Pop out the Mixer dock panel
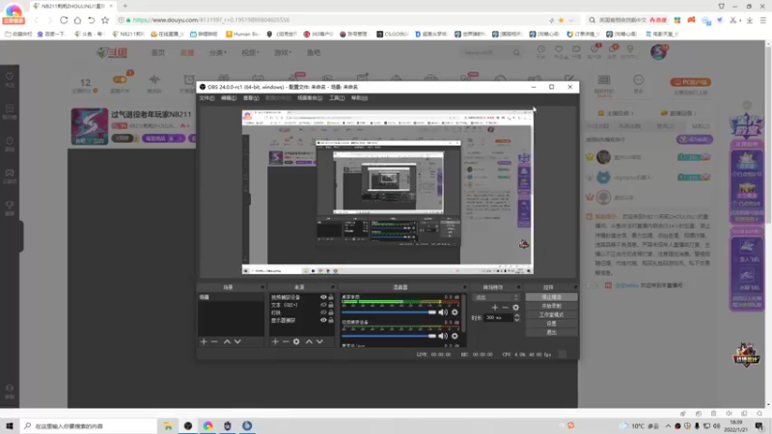 464,287
